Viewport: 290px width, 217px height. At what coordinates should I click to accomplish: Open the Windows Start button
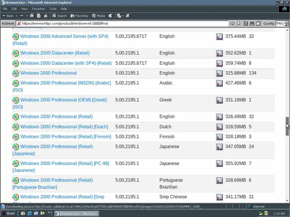8,214
